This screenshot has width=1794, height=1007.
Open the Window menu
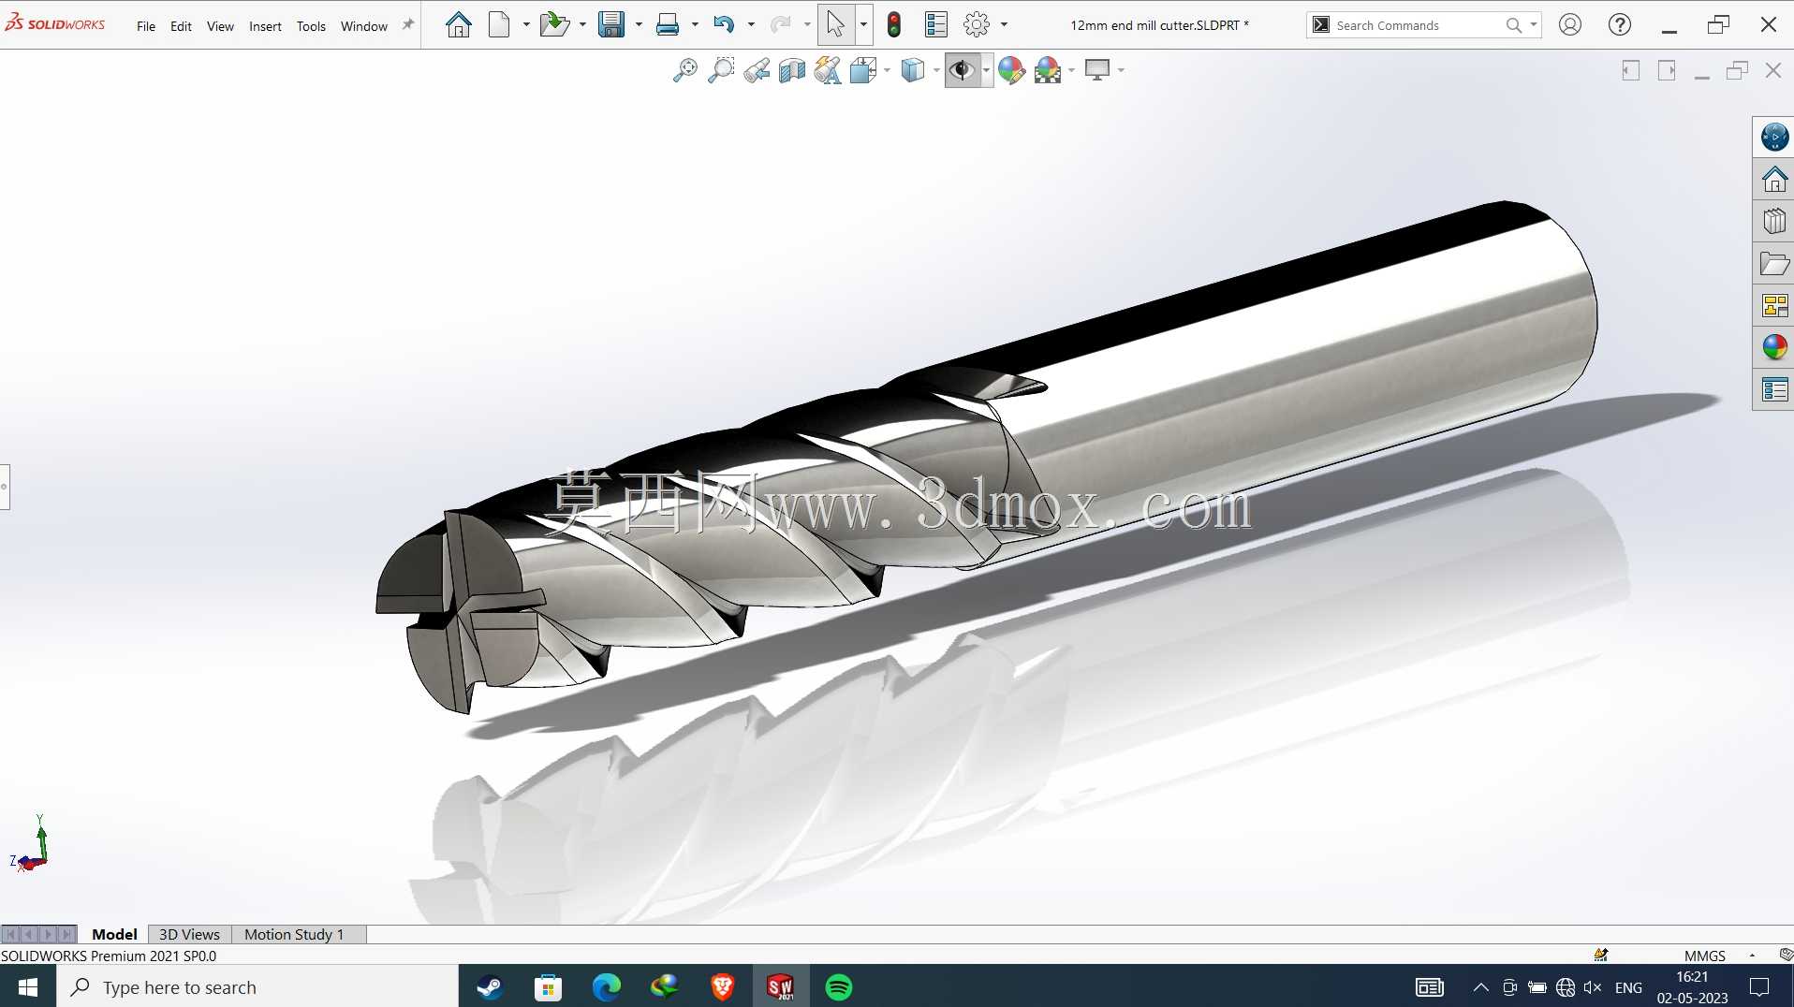tap(364, 26)
